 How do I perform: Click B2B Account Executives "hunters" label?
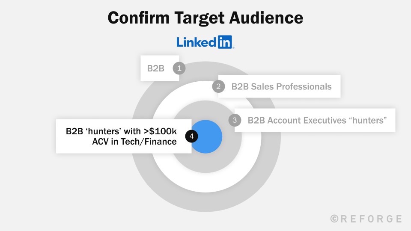pyautogui.click(x=315, y=120)
